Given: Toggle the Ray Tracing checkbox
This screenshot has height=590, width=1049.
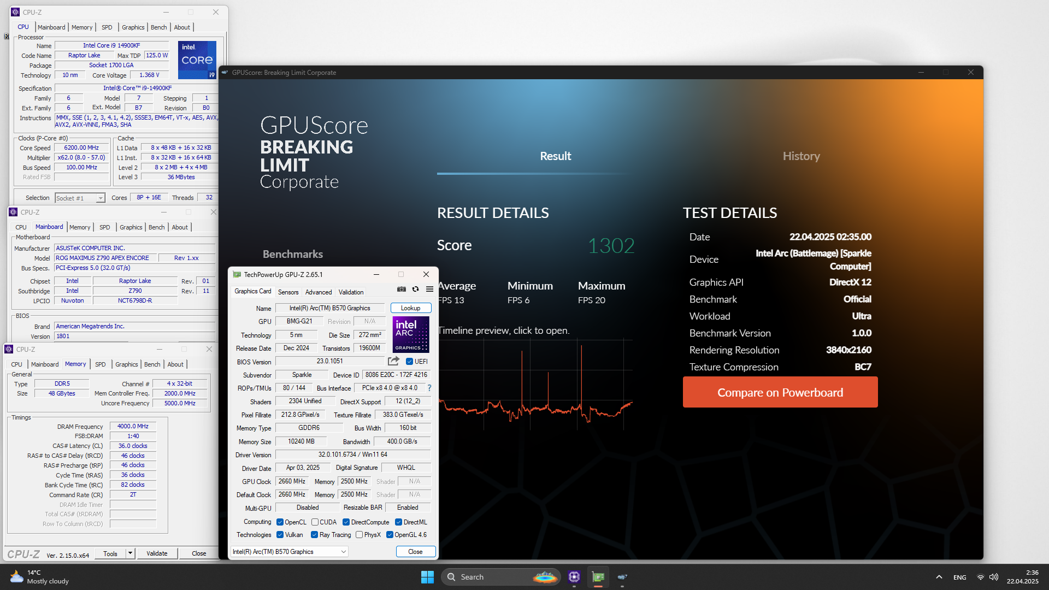Looking at the screenshot, I should coord(314,535).
